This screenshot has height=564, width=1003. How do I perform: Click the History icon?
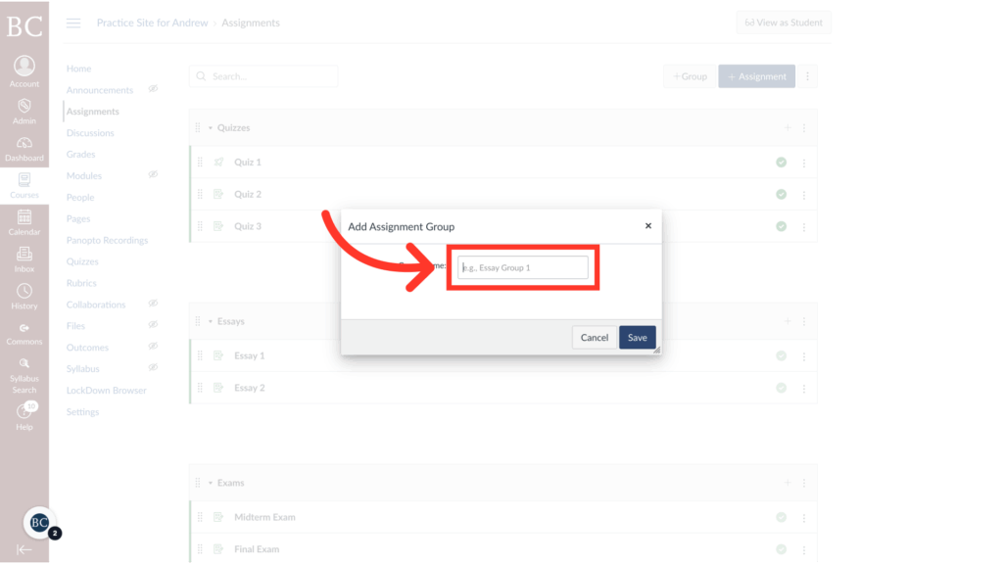[x=24, y=291]
